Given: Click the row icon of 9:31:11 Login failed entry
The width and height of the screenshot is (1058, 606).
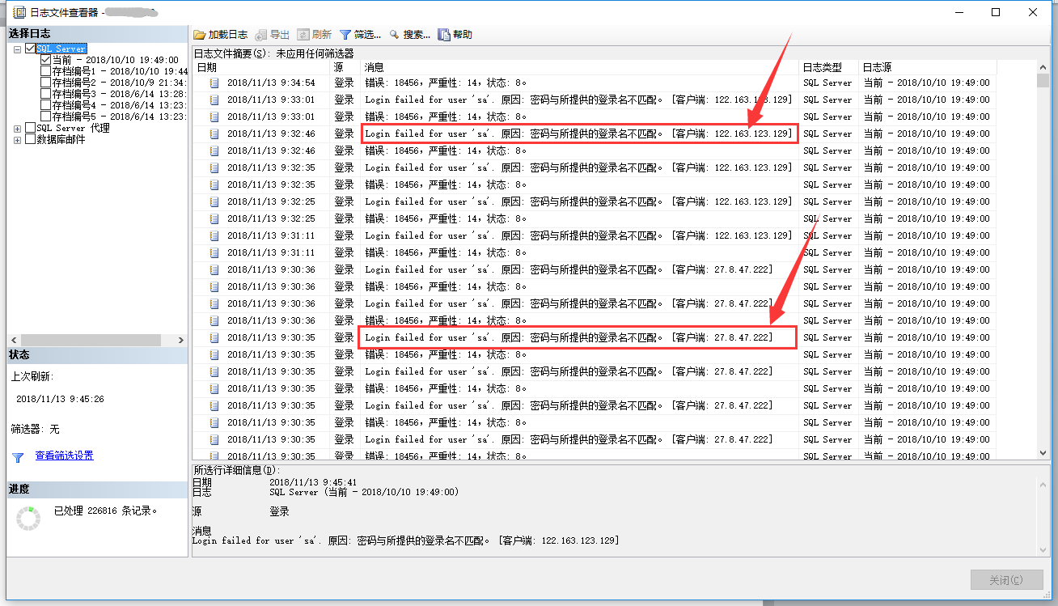Looking at the screenshot, I should [214, 235].
